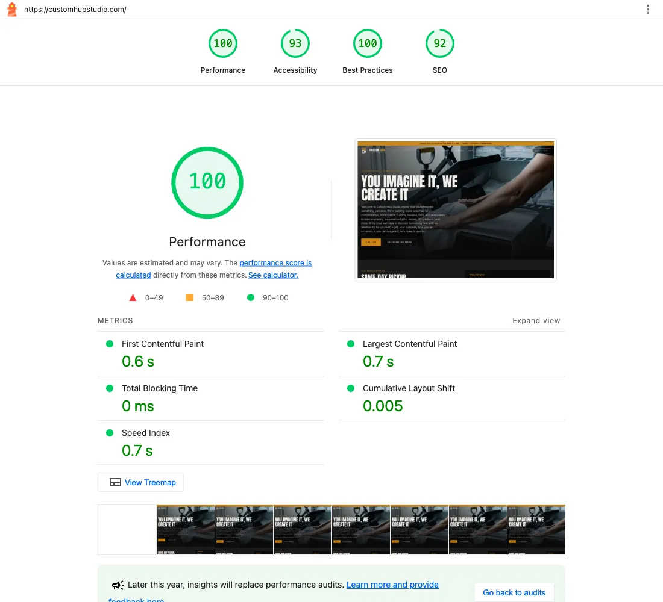Click the customhubstudio.com URL text
Image resolution: width=663 pixels, height=602 pixels.
tap(75, 9)
